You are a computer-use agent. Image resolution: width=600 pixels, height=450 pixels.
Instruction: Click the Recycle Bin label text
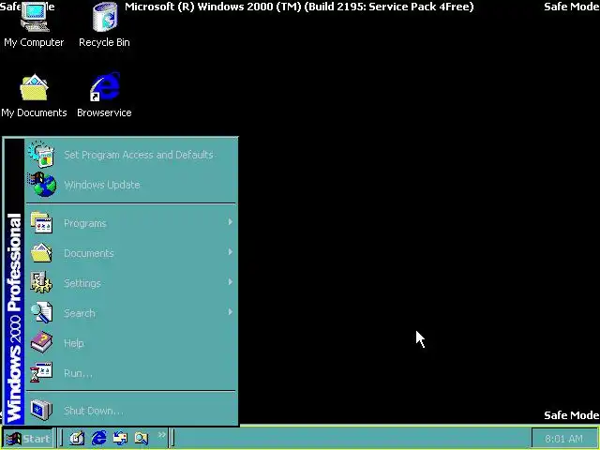point(104,42)
